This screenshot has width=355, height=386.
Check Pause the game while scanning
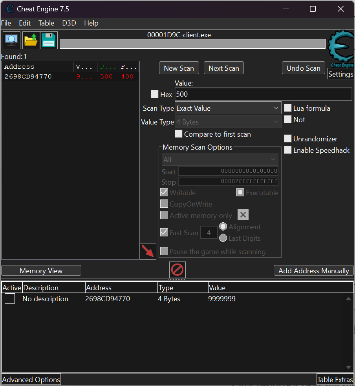click(x=164, y=251)
